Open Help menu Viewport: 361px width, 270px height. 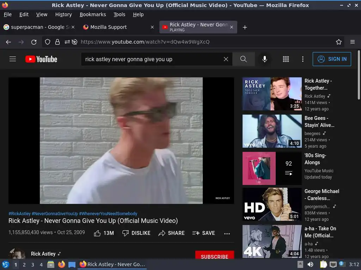pyautogui.click(x=138, y=14)
